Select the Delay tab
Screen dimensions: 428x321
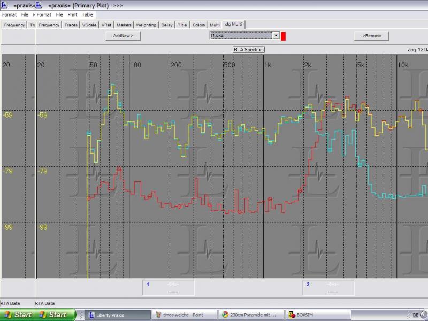pyautogui.click(x=167, y=25)
